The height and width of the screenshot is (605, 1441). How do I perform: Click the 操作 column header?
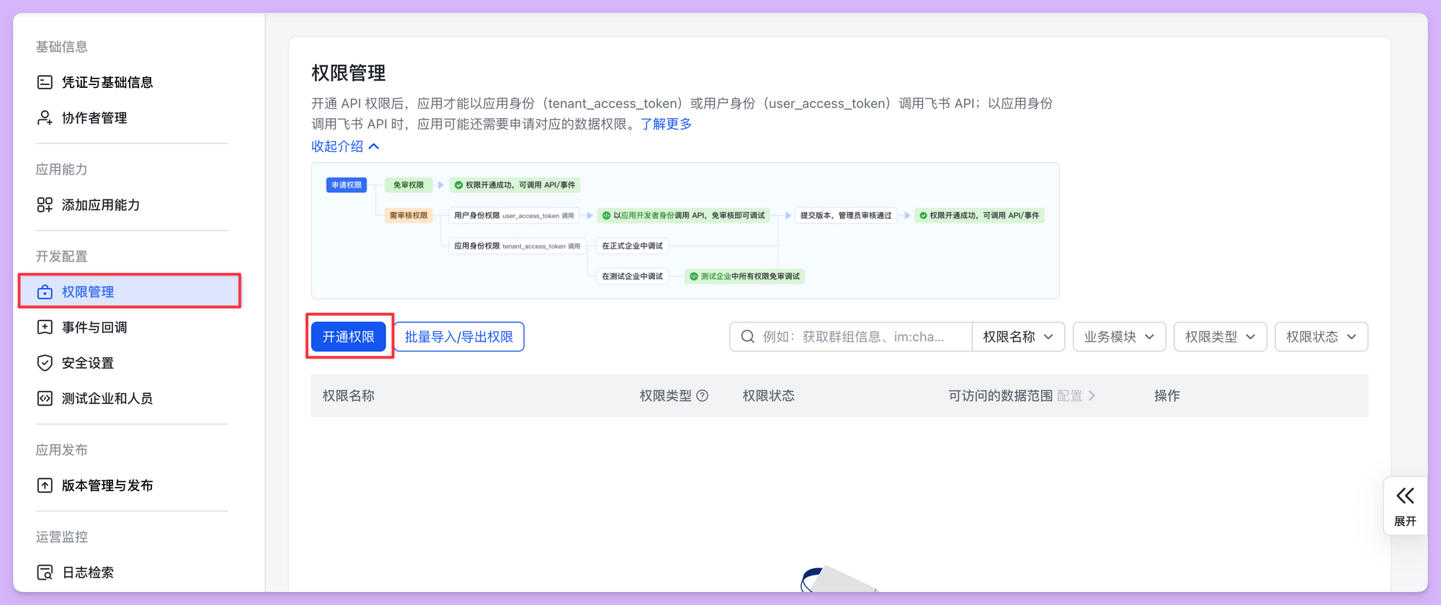1167,395
